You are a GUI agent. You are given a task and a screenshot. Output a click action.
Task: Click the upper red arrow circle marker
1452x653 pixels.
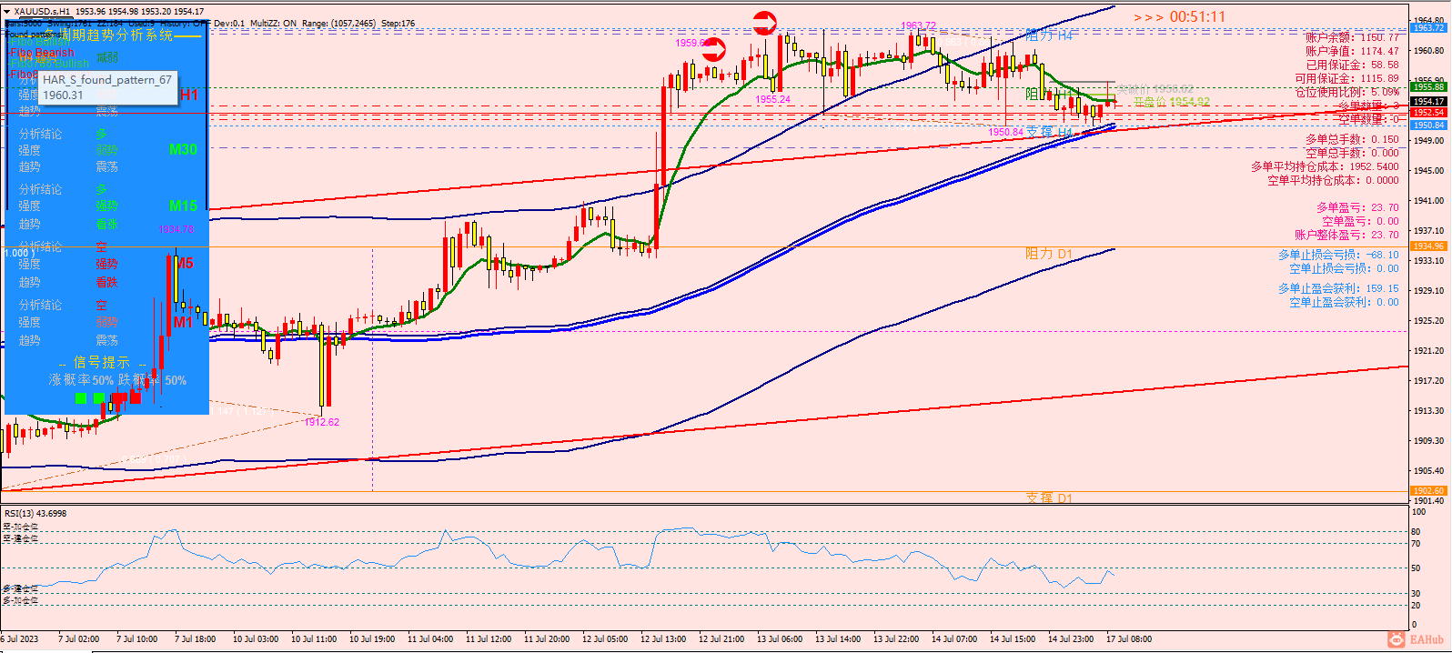point(765,23)
